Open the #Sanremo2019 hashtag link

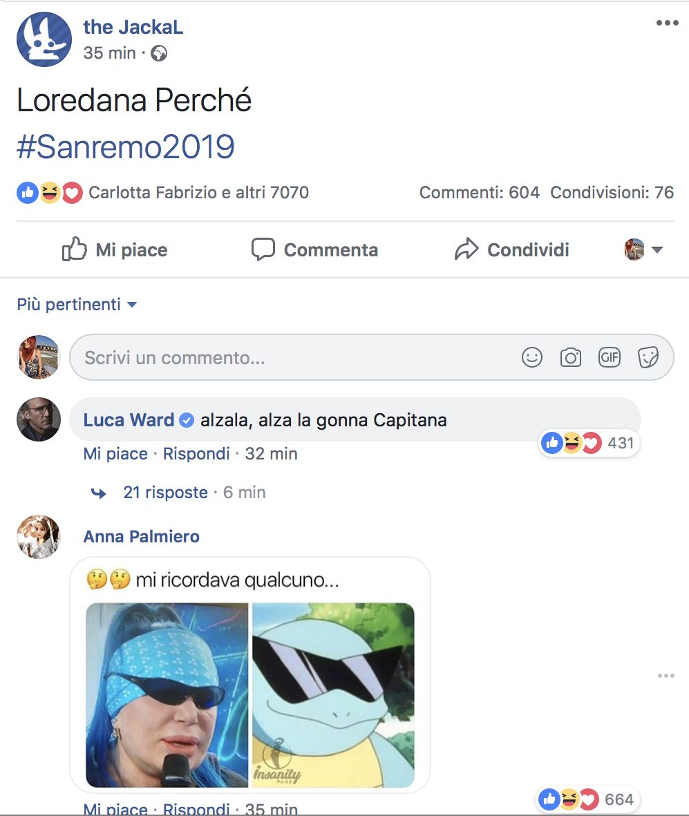126,146
